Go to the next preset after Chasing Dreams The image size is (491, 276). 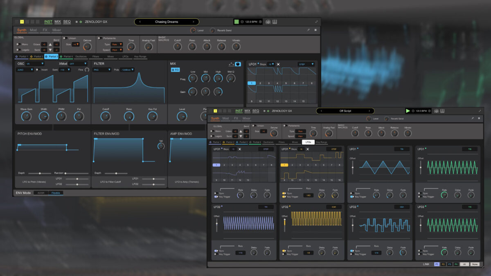193,22
